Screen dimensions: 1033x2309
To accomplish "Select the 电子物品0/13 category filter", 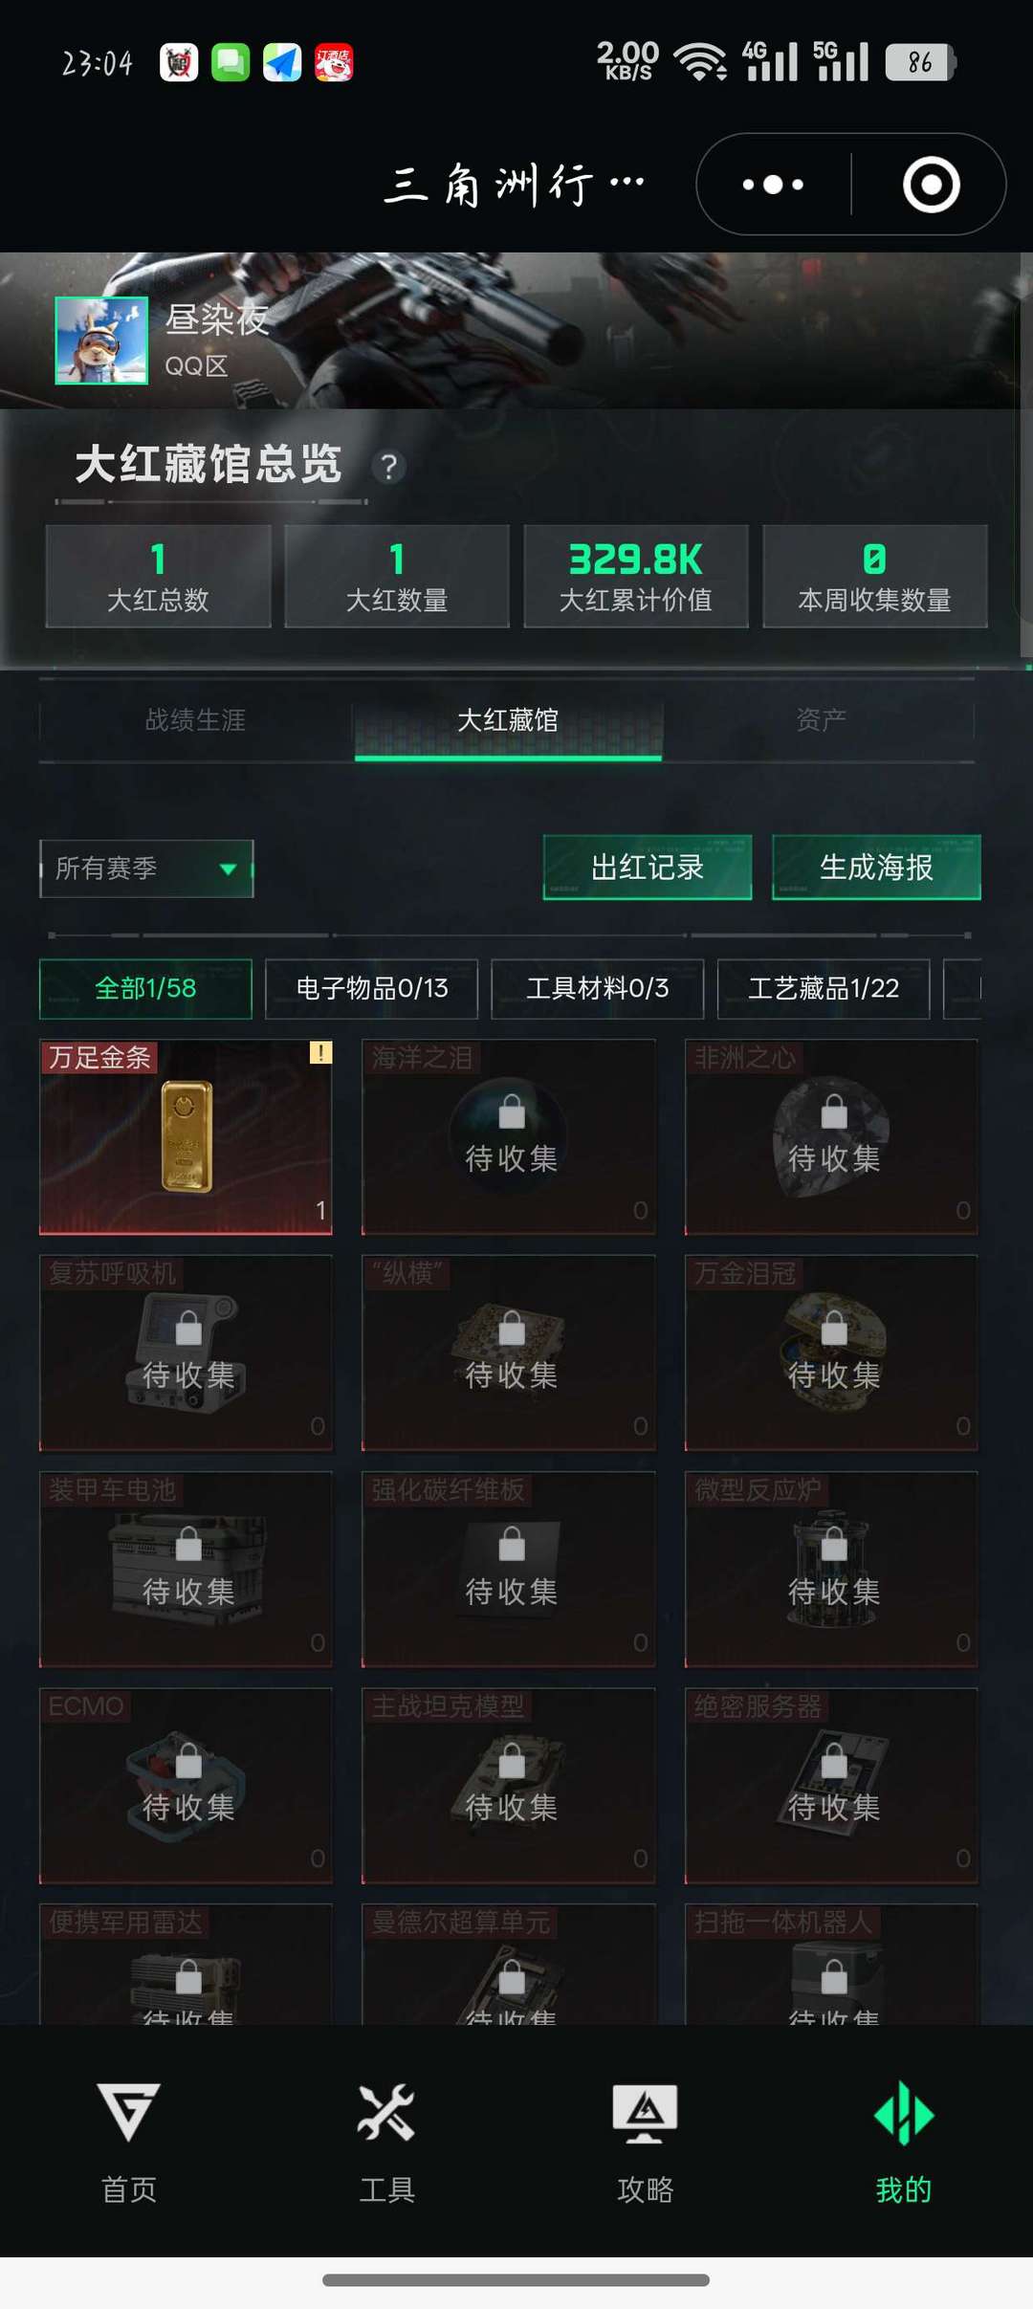I will (371, 988).
